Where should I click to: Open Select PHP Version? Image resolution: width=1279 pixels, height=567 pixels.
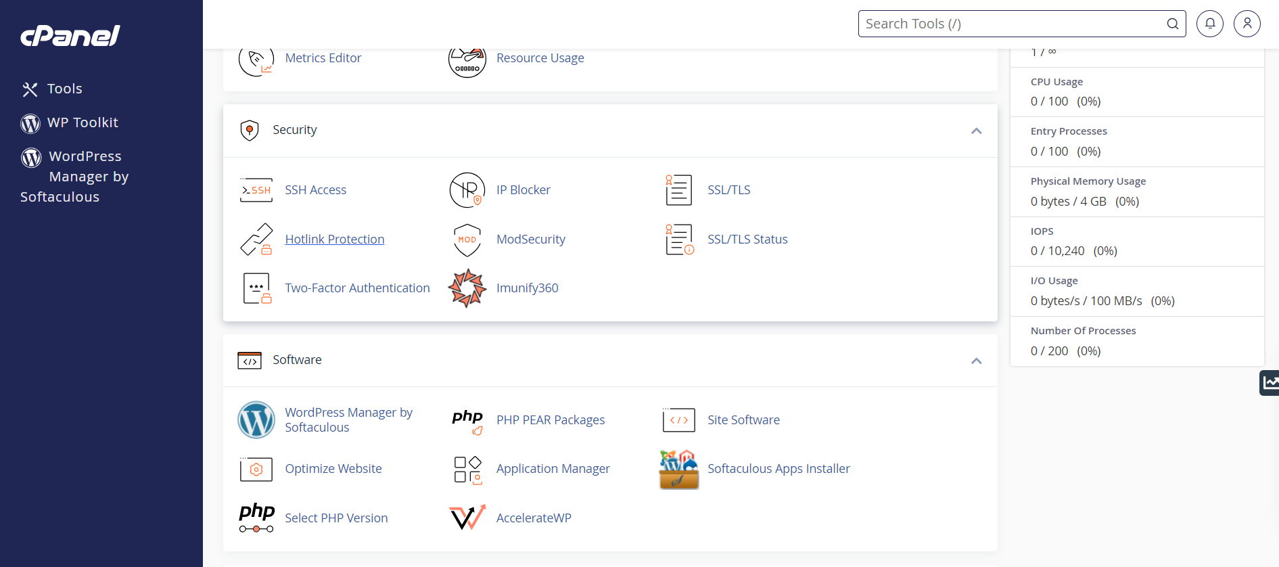coord(337,518)
